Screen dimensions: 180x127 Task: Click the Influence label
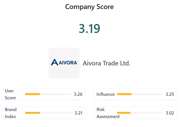(x=106, y=94)
